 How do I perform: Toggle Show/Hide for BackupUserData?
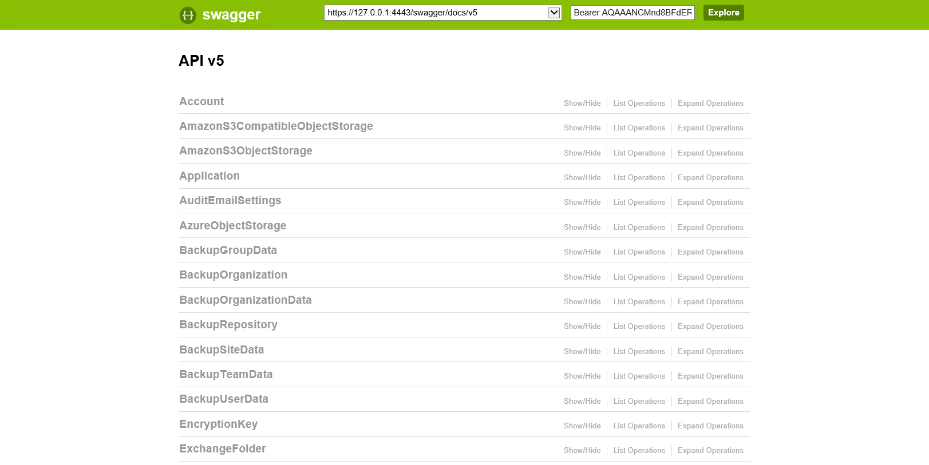pyautogui.click(x=582, y=402)
